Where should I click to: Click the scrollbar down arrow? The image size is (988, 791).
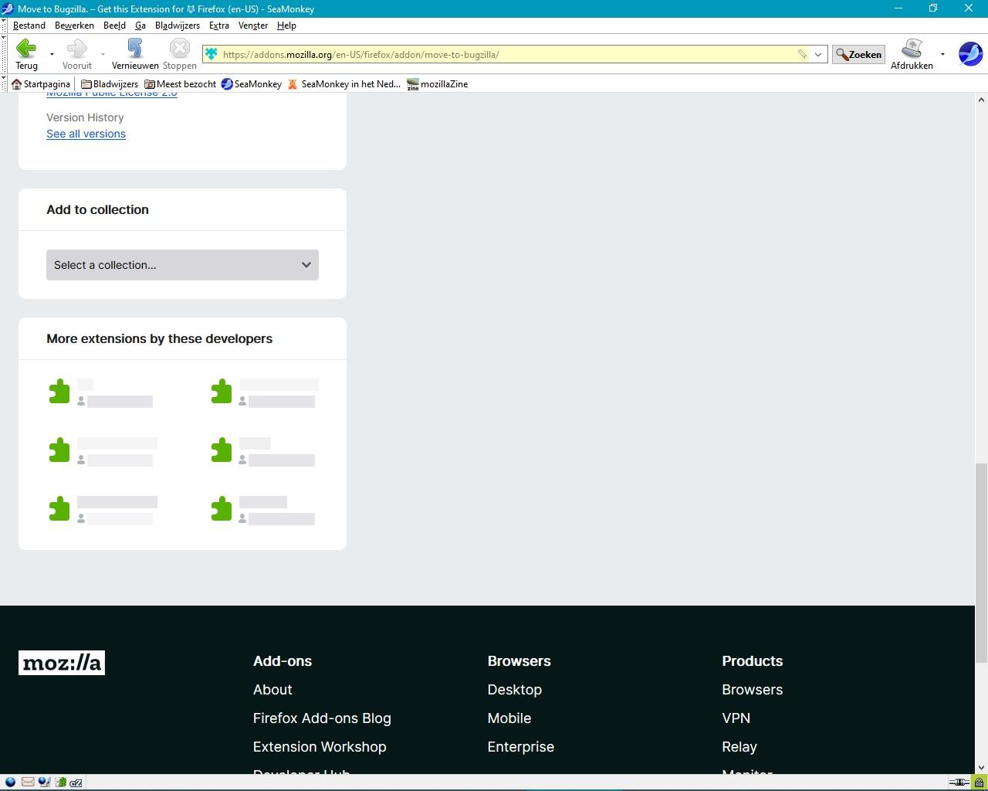[x=981, y=768]
